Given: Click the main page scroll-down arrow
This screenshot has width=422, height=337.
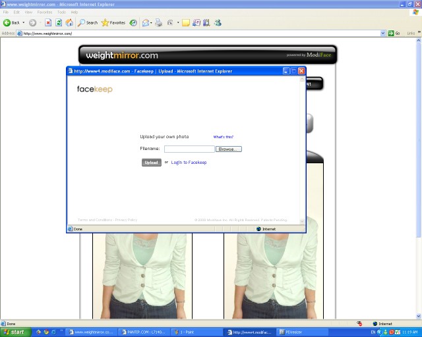Looking at the screenshot, I should click(x=419, y=316).
